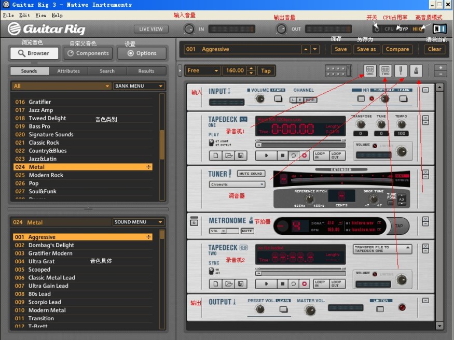
Task: Select next preset with down arrow
Action: point(315,49)
